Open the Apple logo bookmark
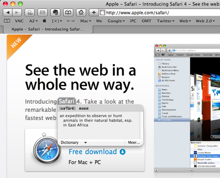220x178 pixels. coord(44,21)
